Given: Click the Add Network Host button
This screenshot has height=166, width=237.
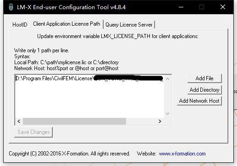Looking at the screenshot, I should [199, 101].
